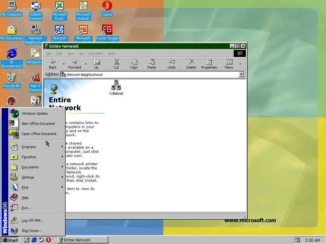Open the Go menu
The width and height of the screenshot is (326, 244).
[81, 53]
